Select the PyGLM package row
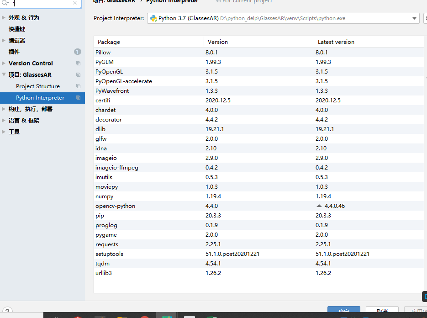The image size is (427, 318). pyautogui.click(x=259, y=62)
